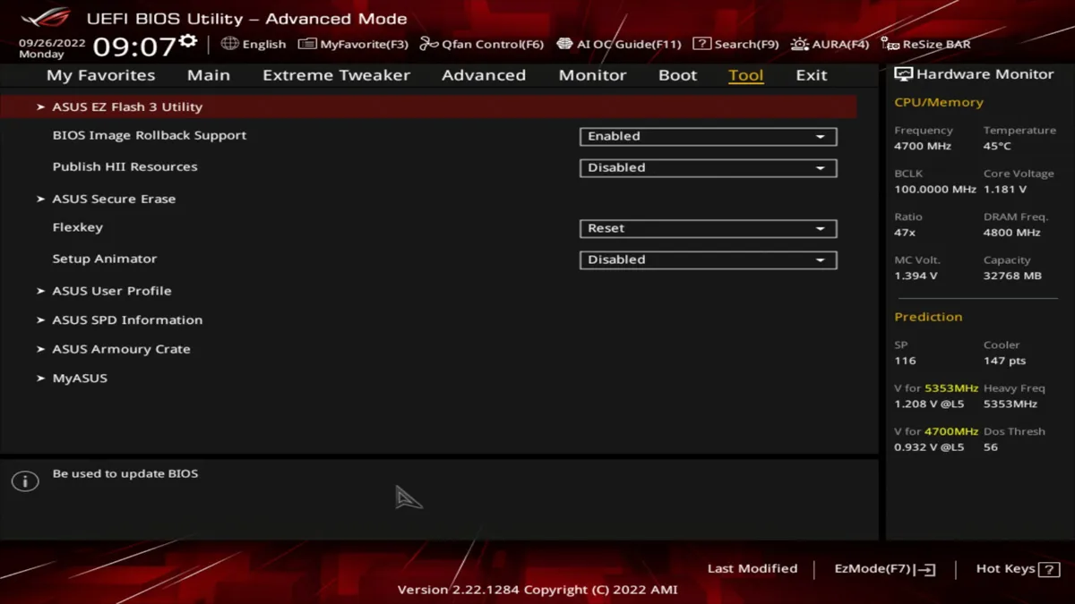
Task: Select the Boot tab
Action: (677, 75)
